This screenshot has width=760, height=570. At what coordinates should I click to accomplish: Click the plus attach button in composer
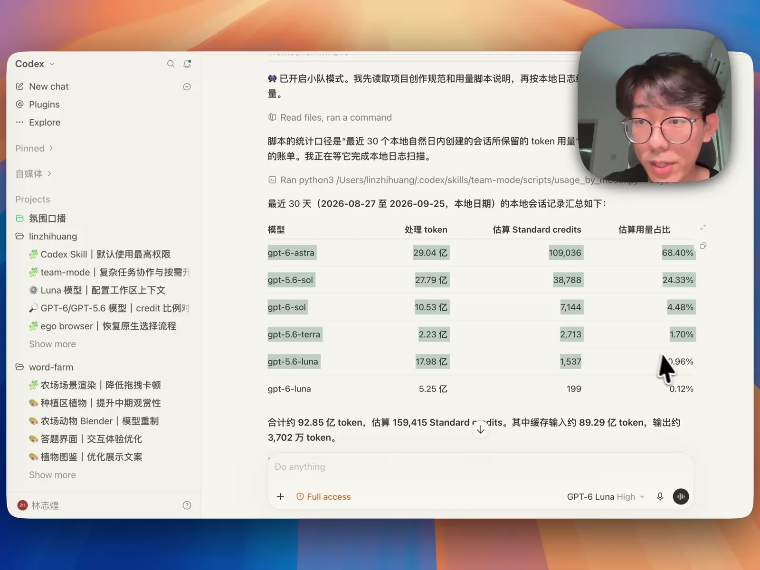(280, 496)
